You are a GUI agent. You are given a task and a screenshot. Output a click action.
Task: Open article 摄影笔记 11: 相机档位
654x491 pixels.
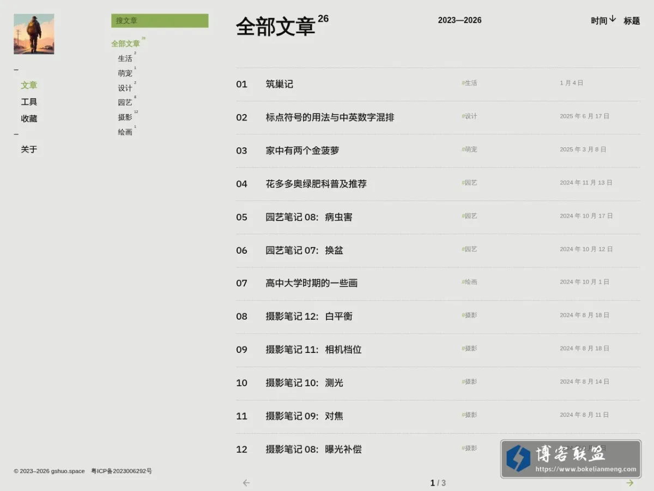tap(314, 350)
